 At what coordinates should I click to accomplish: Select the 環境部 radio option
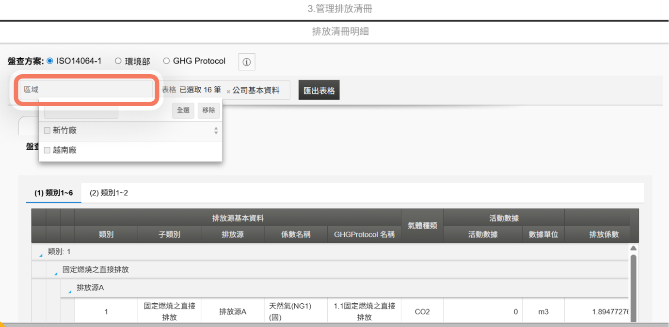point(118,61)
